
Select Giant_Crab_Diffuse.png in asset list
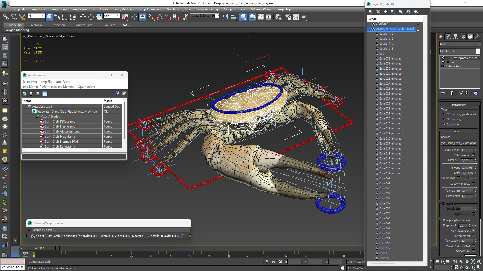pos(60,121)
